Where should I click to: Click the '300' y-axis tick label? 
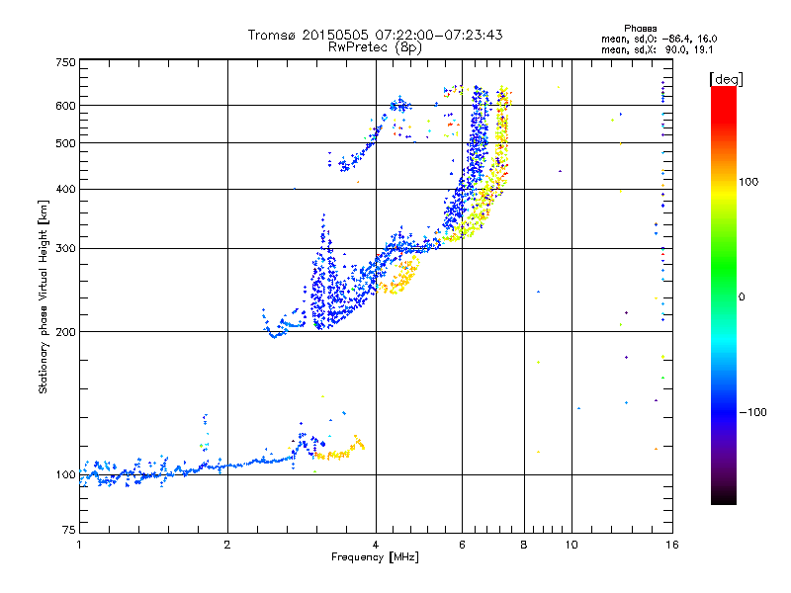[65, 249]
